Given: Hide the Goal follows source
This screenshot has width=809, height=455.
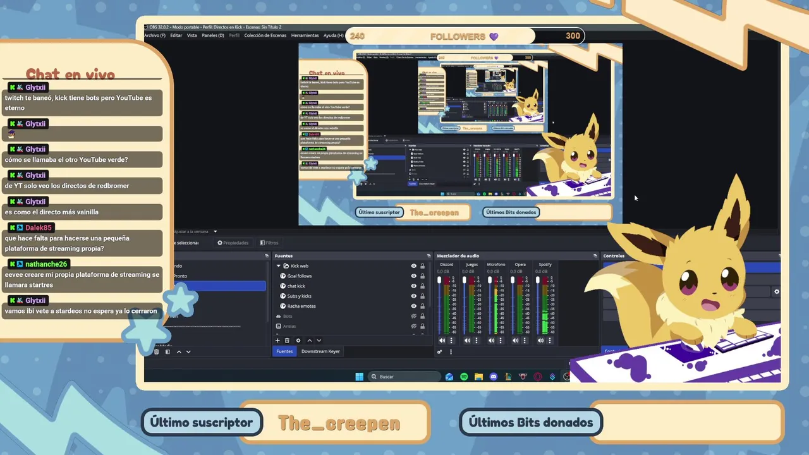Looking at the screenshot, I should click(x=414, y=276).
